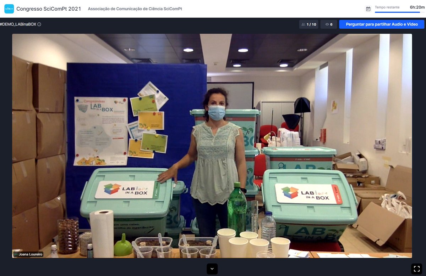Viewport: 426px width, 276px height.
Task: Click Associação de Comunicação de Ciência SciComPt
Action: 135,9
